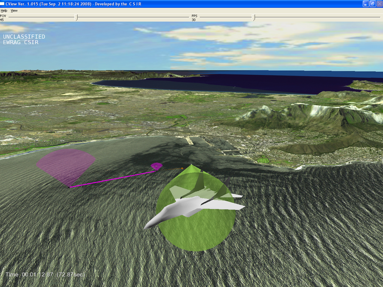Screen dimensions: 383x287
Task: Close the CView window
Action: (379, 4)
